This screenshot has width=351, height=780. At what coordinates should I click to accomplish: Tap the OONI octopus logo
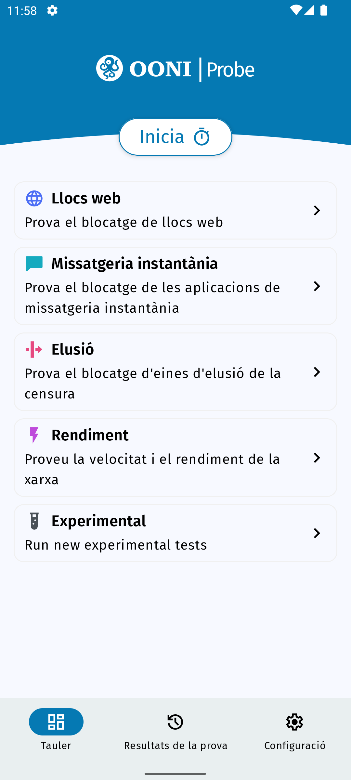pos(110,68)
